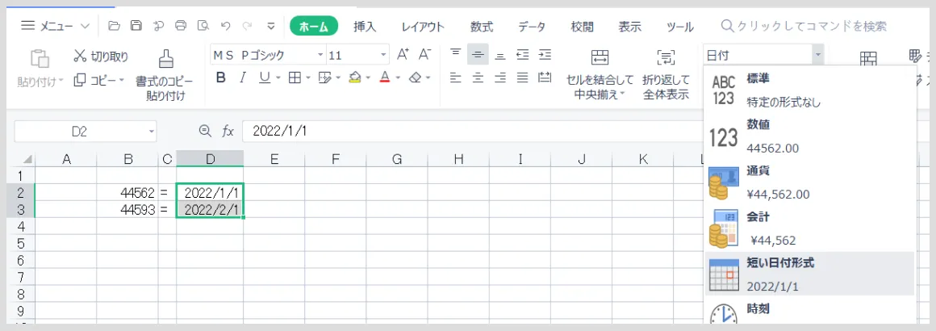936x331 pixels.
Task: Align text left icon
Action: [455, 77]
